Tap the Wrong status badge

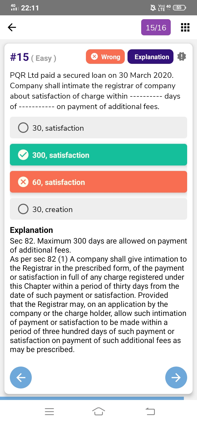105,57
